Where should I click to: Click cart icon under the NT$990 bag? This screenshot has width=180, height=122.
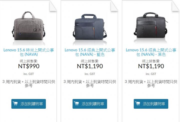[15, 103]
